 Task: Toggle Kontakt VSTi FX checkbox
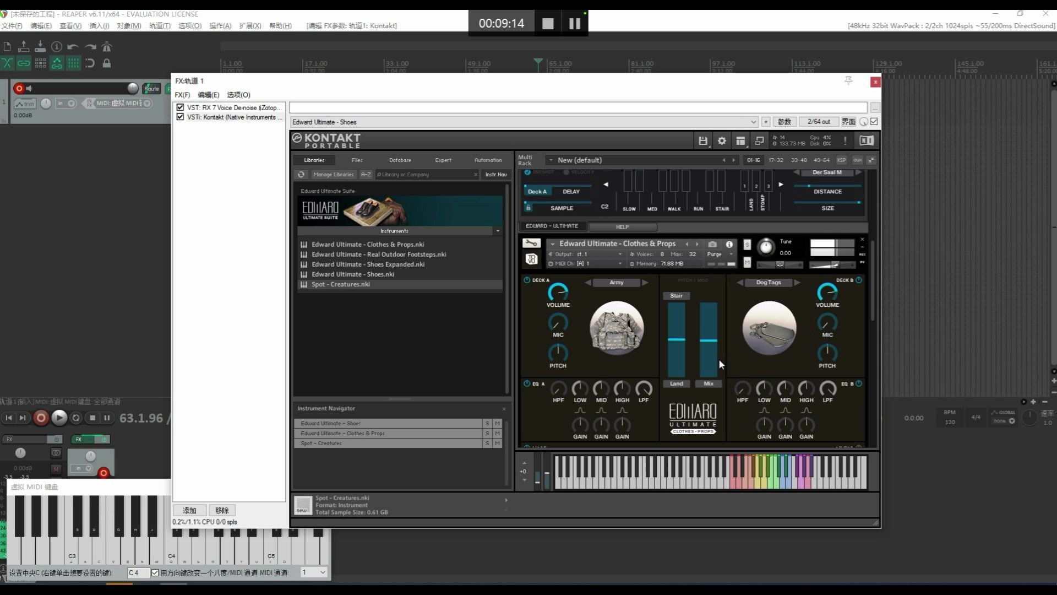tap(180, 117)
